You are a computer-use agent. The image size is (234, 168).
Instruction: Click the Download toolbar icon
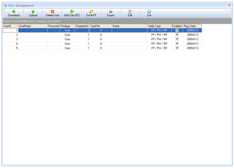14,12
